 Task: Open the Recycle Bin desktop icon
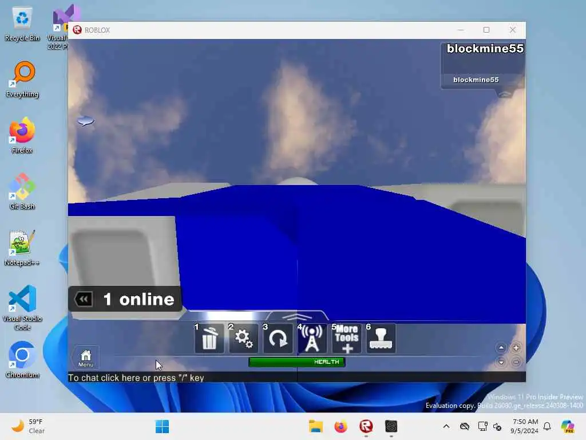[22, 25]
